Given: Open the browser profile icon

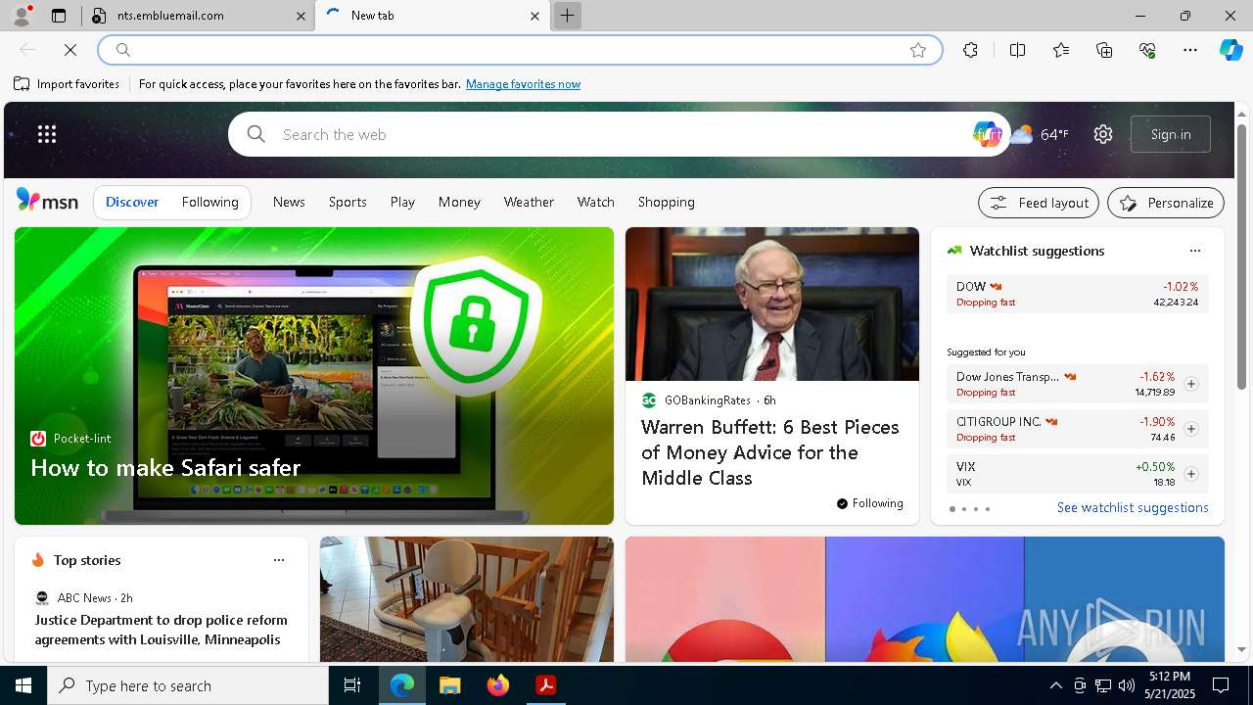Looking at the screenshot, I should coord(21,16).
